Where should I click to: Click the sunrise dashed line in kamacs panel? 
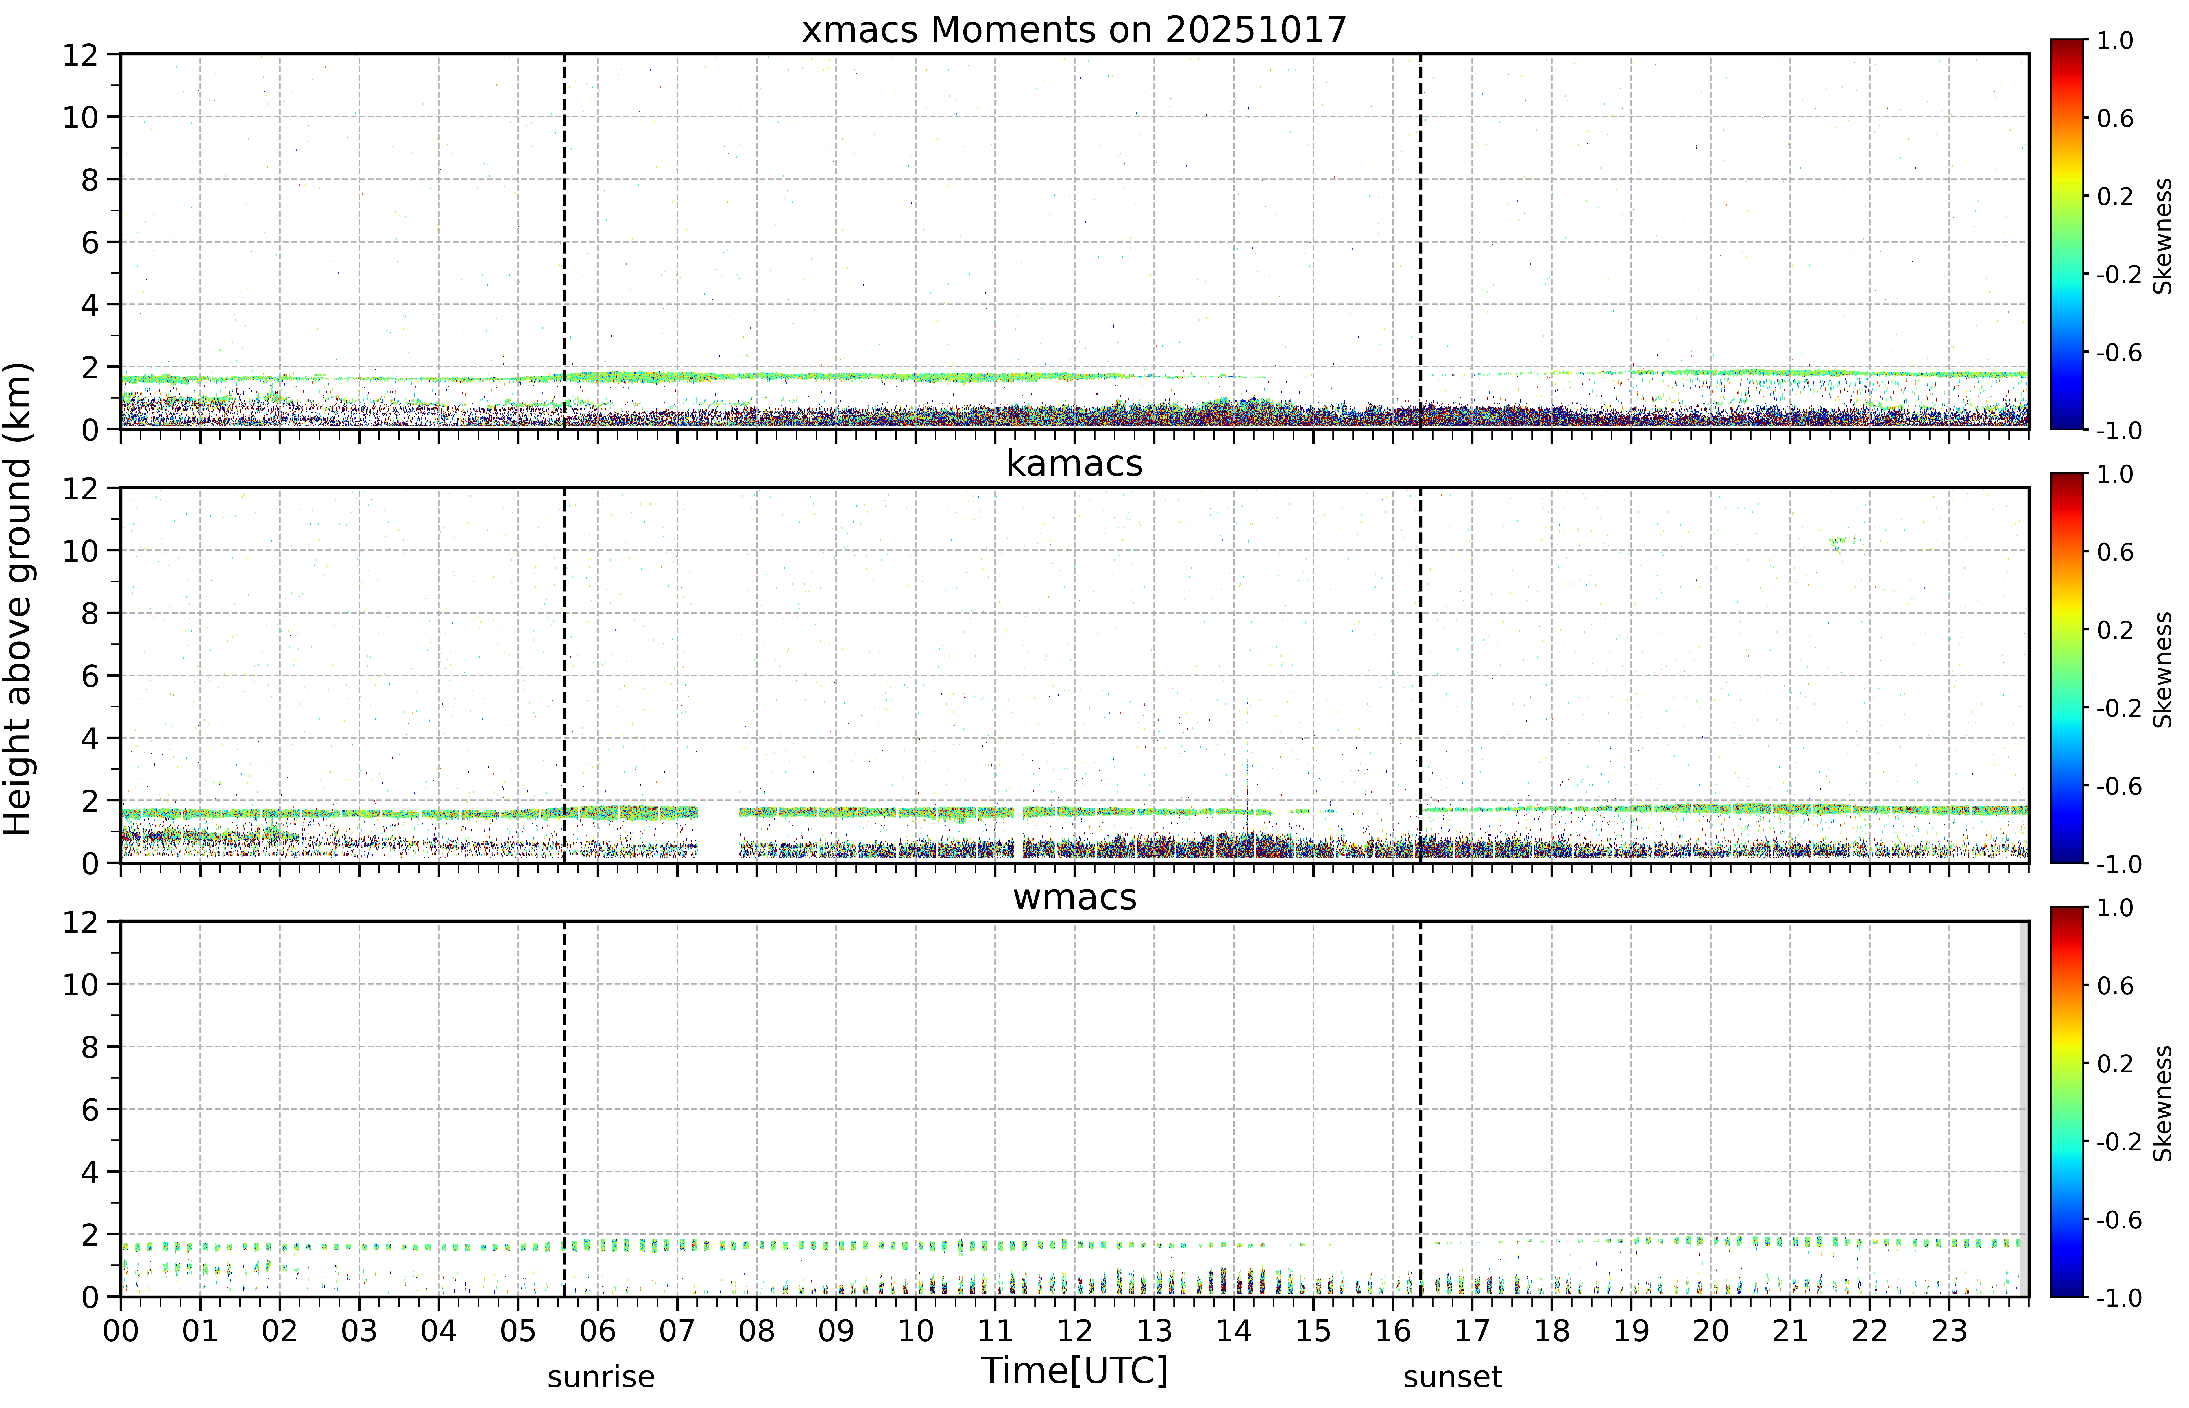click(x=564, y=675)
